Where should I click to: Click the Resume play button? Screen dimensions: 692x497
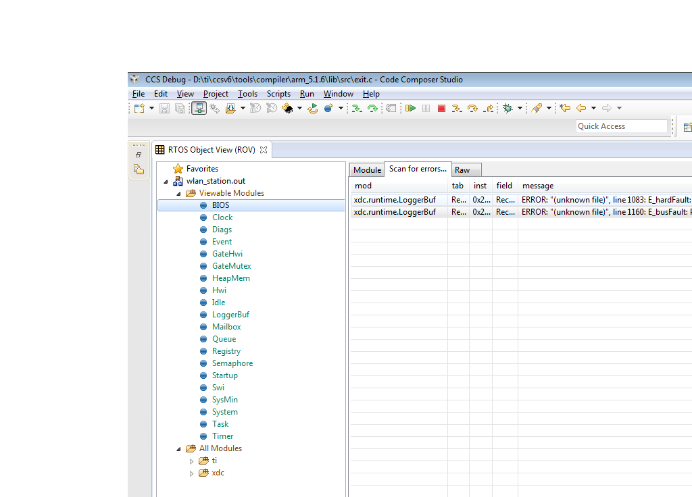[410, 108]
